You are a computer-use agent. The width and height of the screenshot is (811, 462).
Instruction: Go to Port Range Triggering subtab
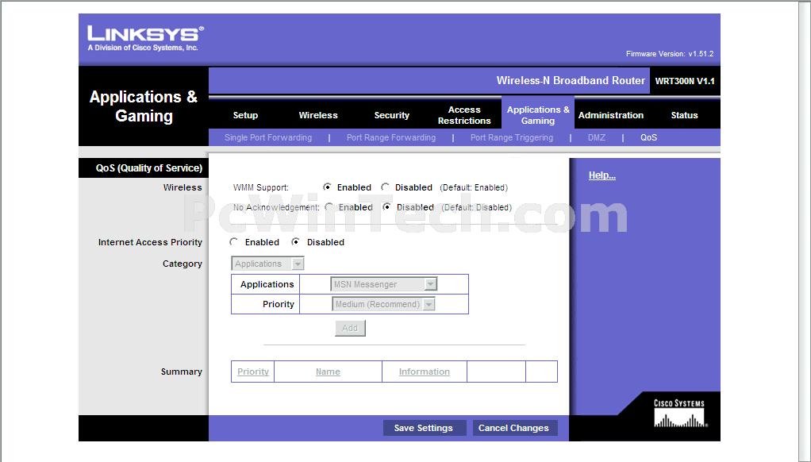point(512,137)
